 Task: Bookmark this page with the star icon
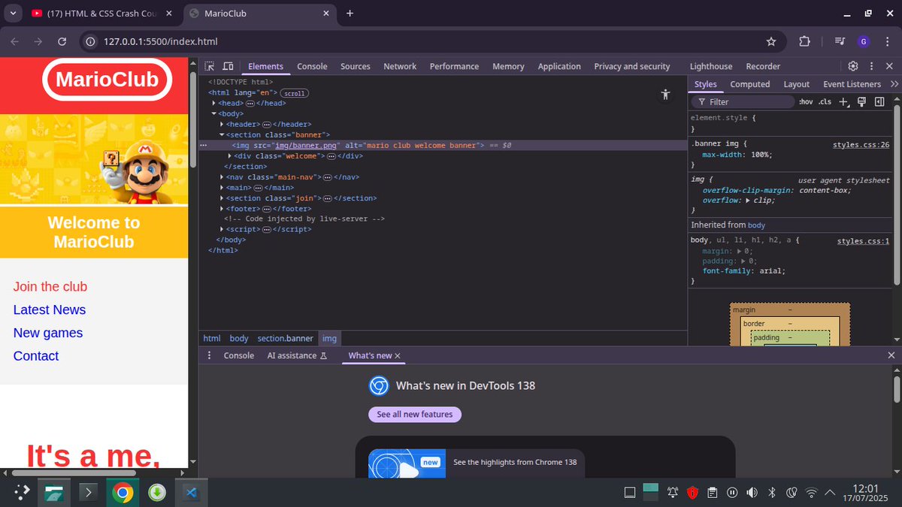[x=771, y=41]
